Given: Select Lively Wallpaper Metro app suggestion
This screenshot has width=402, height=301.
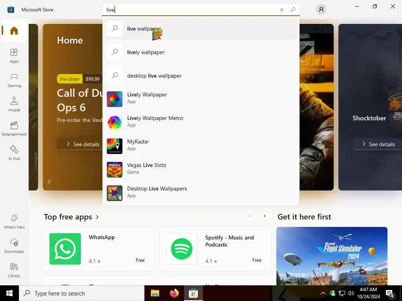Looking at the screenshot, I should 201,123.
